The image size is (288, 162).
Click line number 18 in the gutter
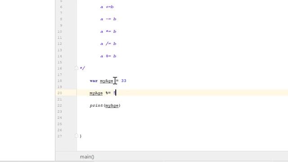[60, 81]
